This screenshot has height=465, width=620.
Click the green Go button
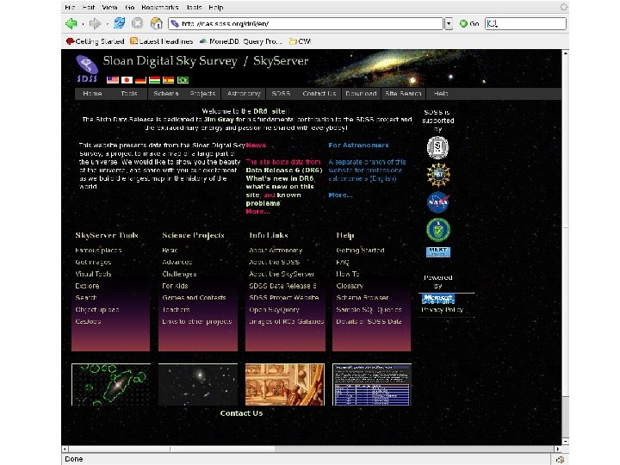[469, 24]
